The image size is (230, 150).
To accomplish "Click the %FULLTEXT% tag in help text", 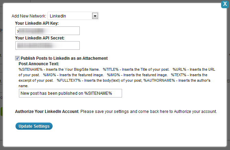I will point(69,80).
